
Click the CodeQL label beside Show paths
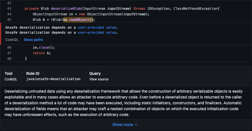tap(12, 40)
